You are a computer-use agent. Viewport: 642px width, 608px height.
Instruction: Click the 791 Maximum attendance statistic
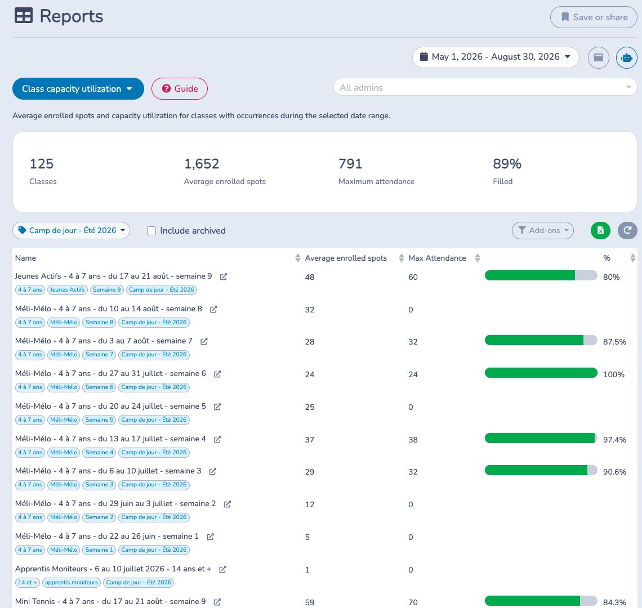(x=376, y=171)
